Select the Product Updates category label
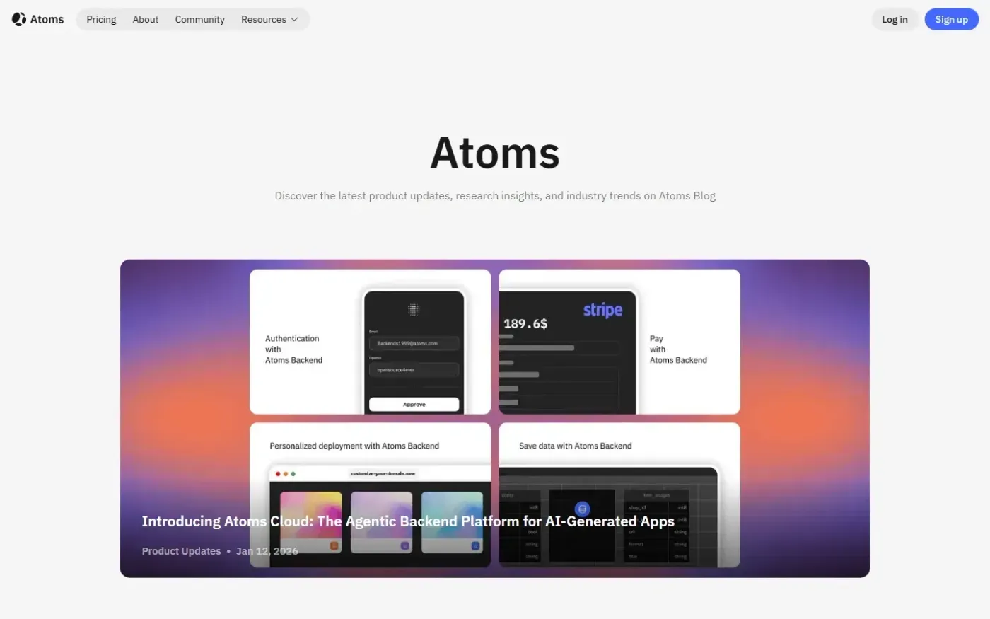The width and height of the screenshot is (990, 619). click(x=181, y=551)
